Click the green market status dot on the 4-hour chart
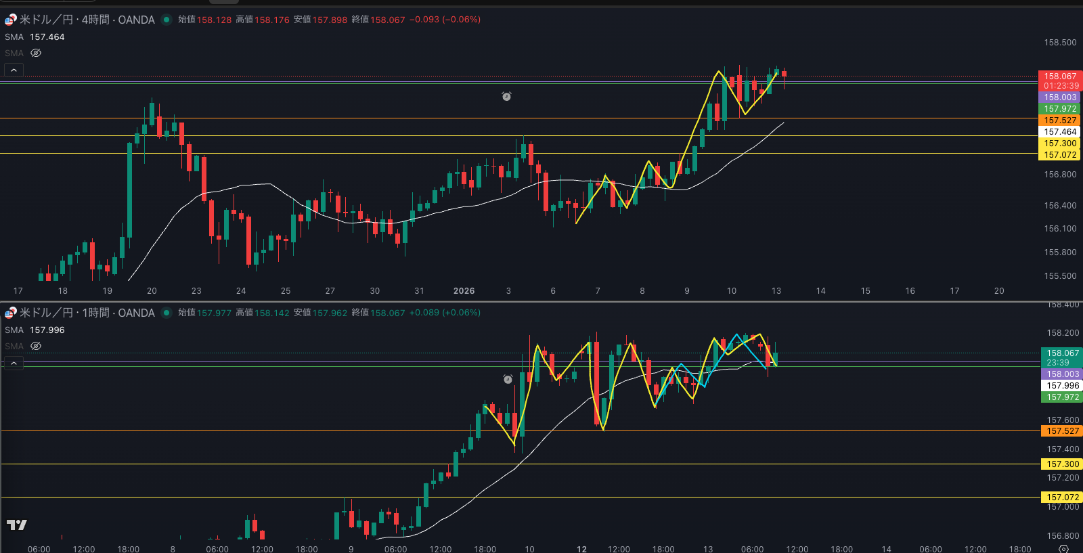Screen dimensions: 1083x553 (167, 20)
